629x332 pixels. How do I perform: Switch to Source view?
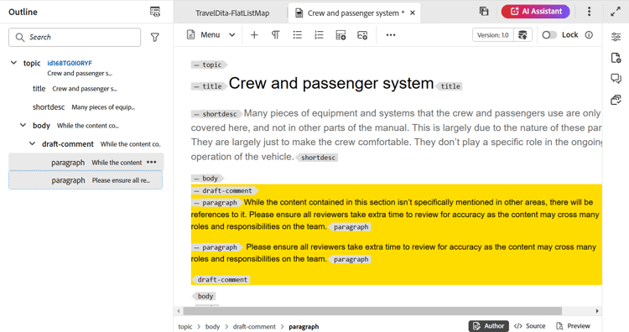[529, 326]
